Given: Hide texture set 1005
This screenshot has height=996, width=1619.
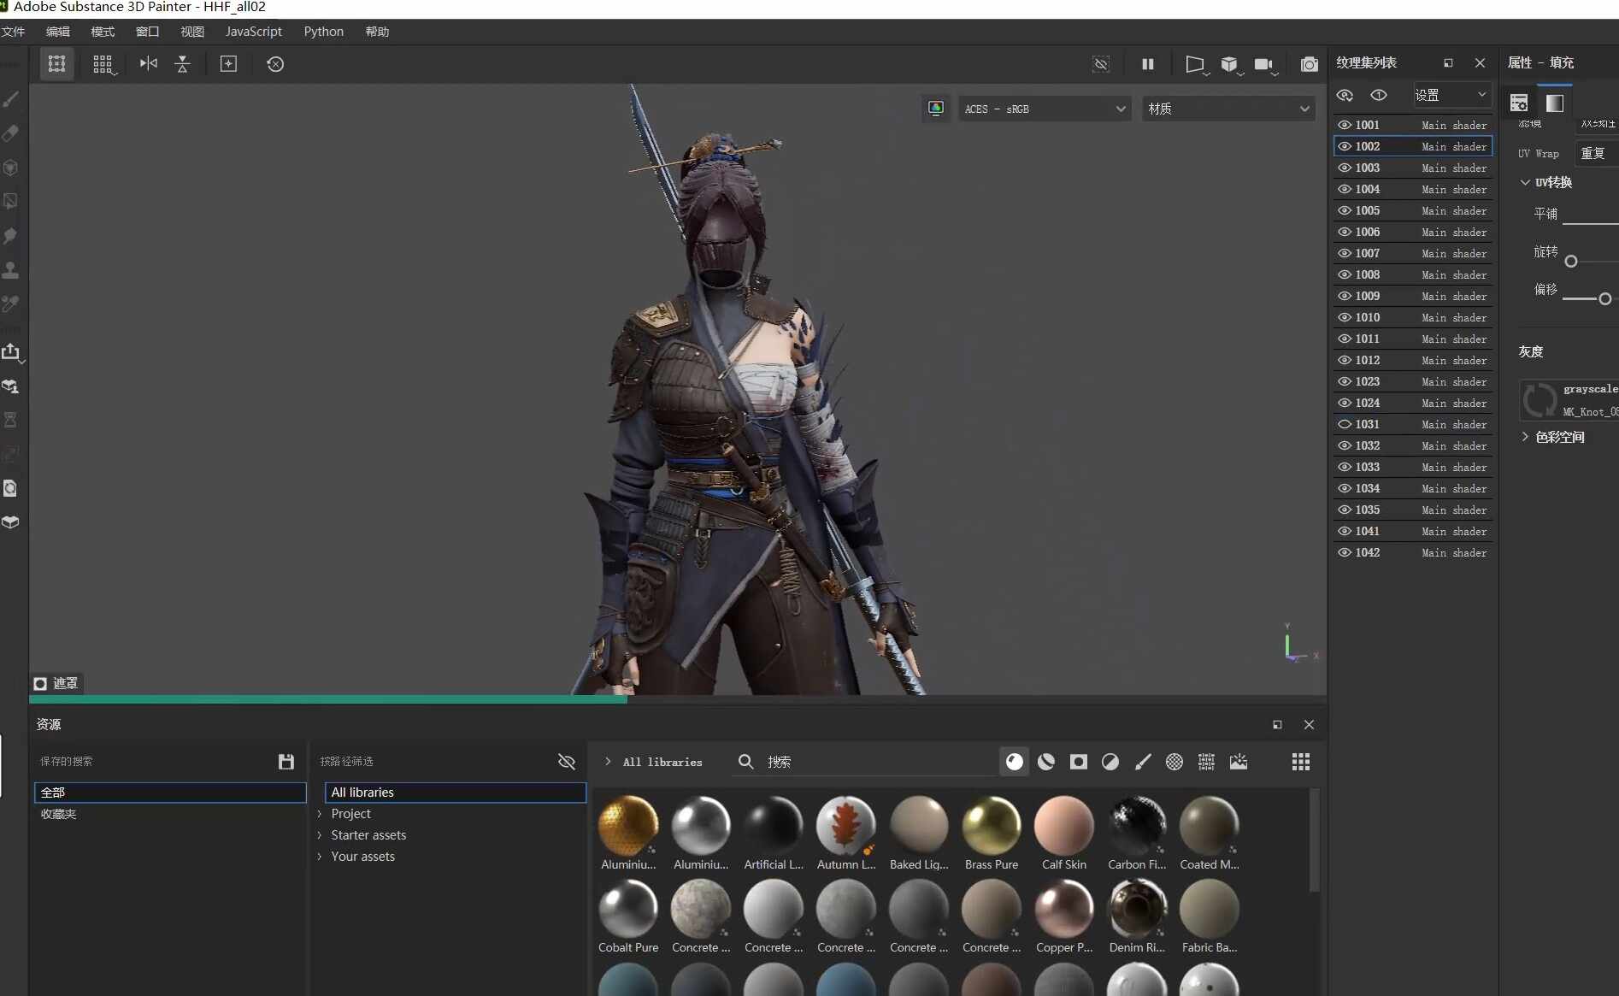Looking at the screenshot, I should [1345, 210].
